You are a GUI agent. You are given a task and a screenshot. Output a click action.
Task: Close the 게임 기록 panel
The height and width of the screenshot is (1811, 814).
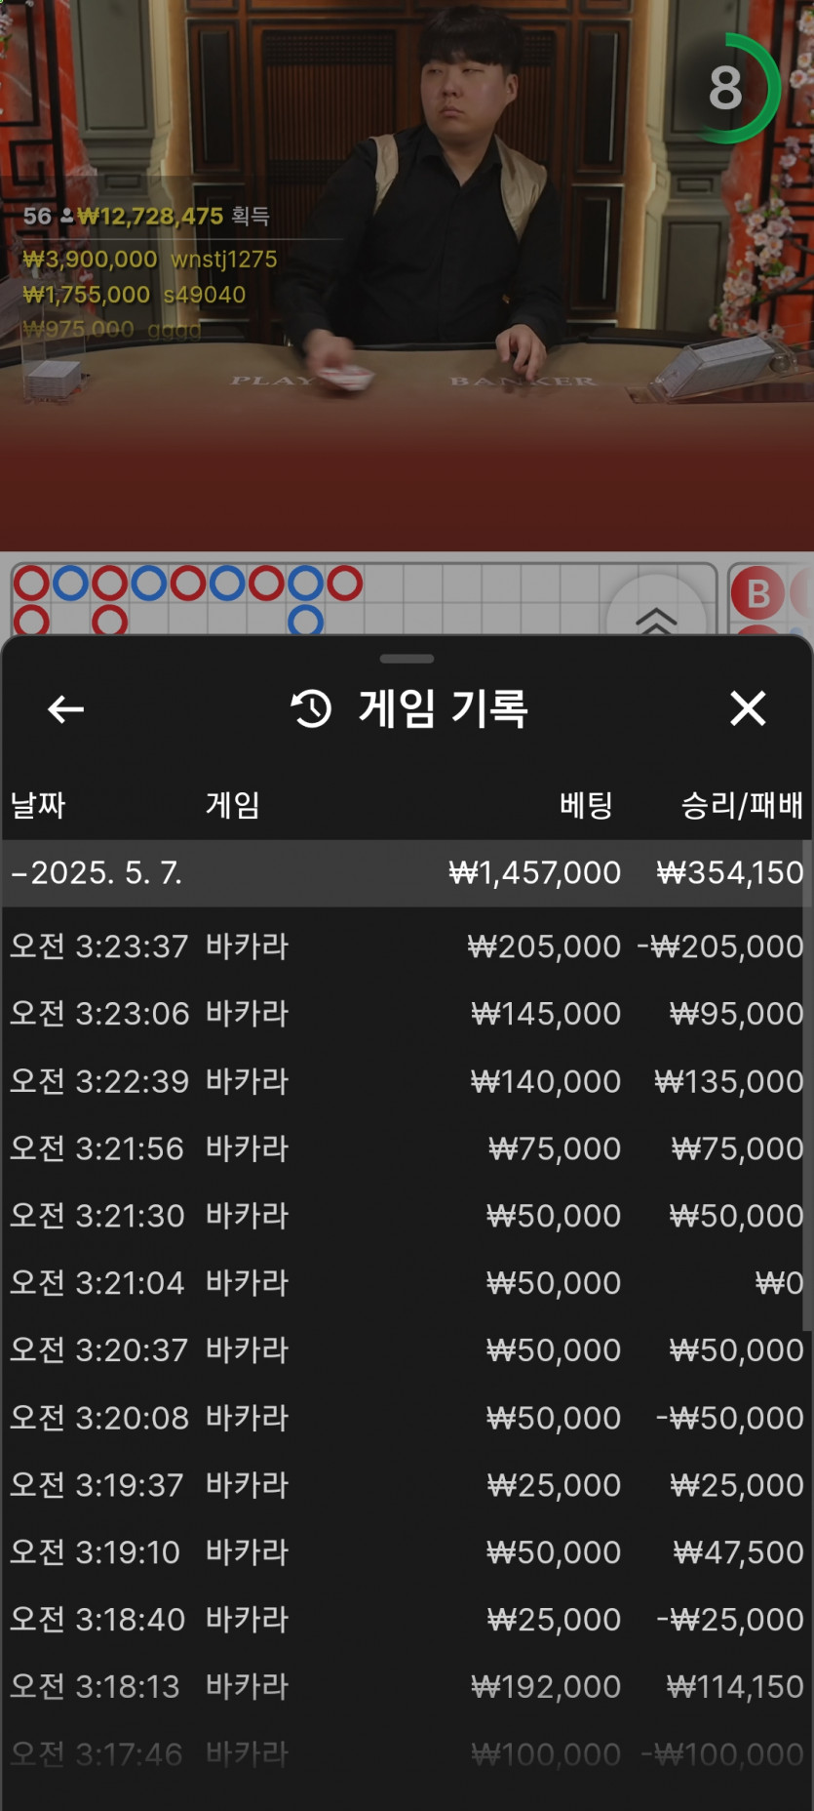click(x=748, y=708)
